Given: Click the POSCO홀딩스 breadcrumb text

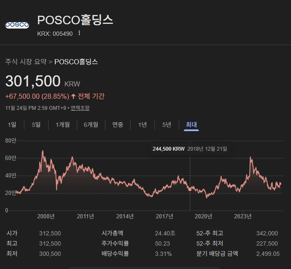Looking at the screenshot, I should [x=76, y=62].
